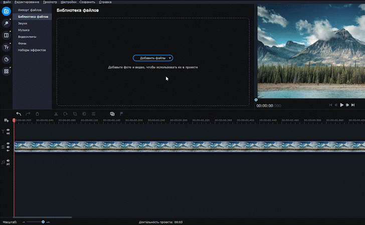This screenshot has height=225, width=365.
Task: Open the Настройки menu
Action: [69, 2]
